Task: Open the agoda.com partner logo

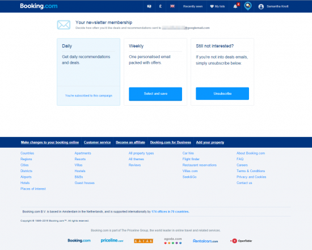Action: pyautogui.click(x=172, y=241)
